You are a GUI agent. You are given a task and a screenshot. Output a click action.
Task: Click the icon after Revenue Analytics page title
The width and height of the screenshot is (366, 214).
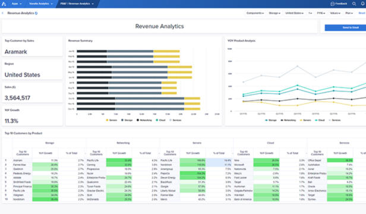coord(36,13)
